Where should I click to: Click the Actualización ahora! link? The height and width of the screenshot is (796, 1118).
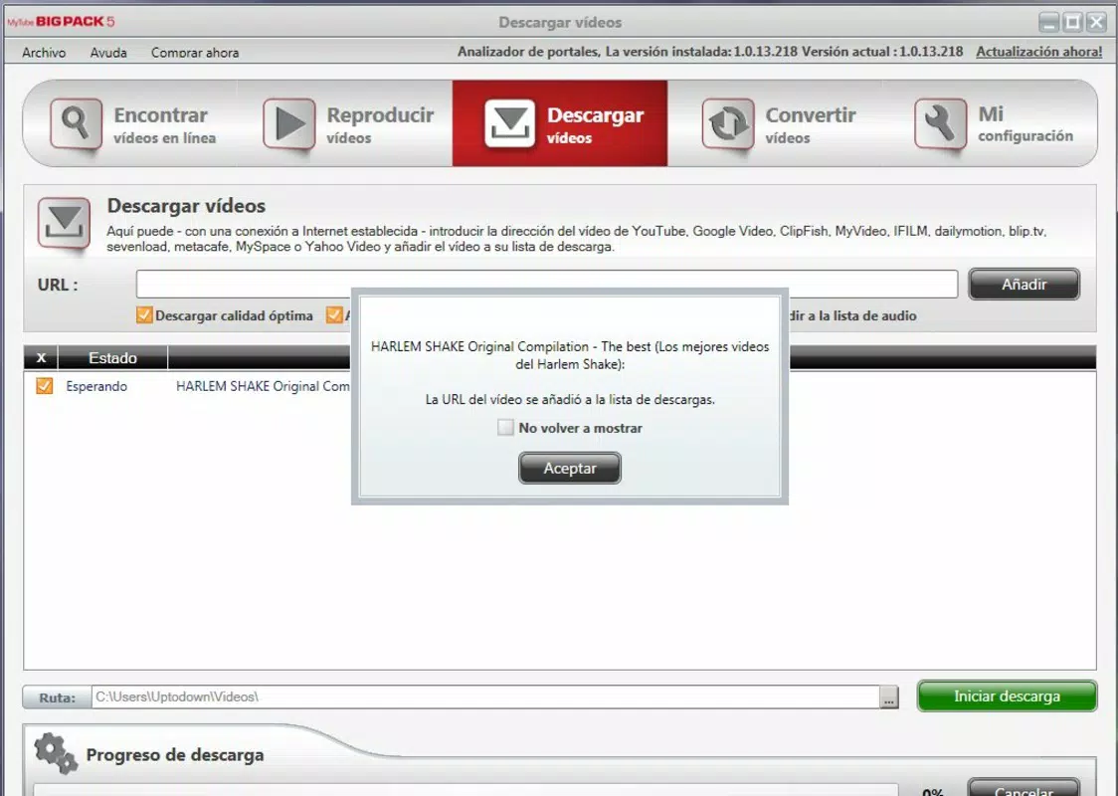coord(1038,52)
